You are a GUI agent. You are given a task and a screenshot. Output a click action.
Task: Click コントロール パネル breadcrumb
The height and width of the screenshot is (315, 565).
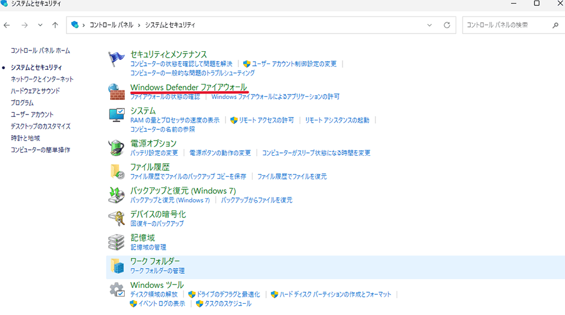111,25
